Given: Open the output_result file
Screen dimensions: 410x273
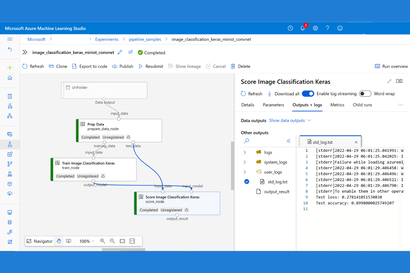Looking at the screenshot, I should pos(273,192).
